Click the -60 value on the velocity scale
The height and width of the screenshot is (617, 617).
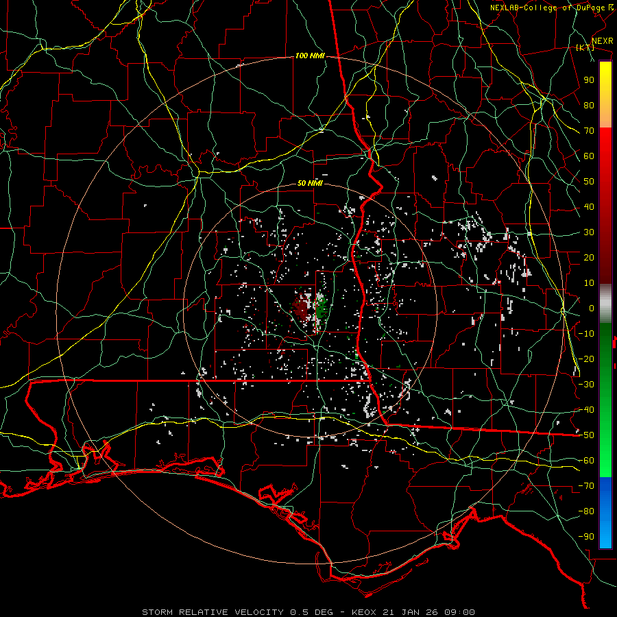point(586,461)
